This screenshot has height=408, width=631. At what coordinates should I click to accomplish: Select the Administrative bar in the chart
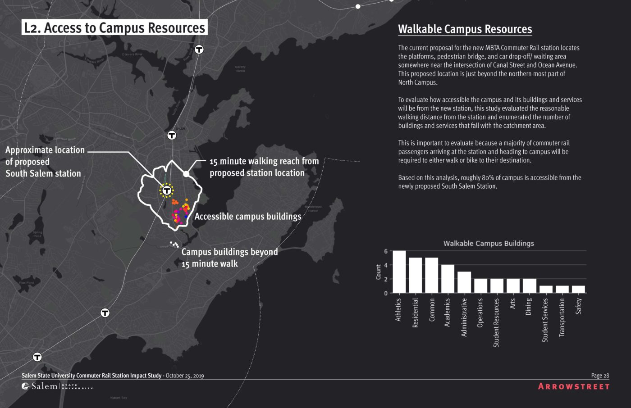(464, 282)
